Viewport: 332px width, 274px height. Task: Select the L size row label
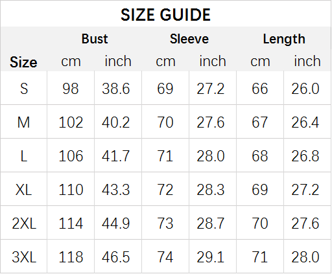point(24,156)
